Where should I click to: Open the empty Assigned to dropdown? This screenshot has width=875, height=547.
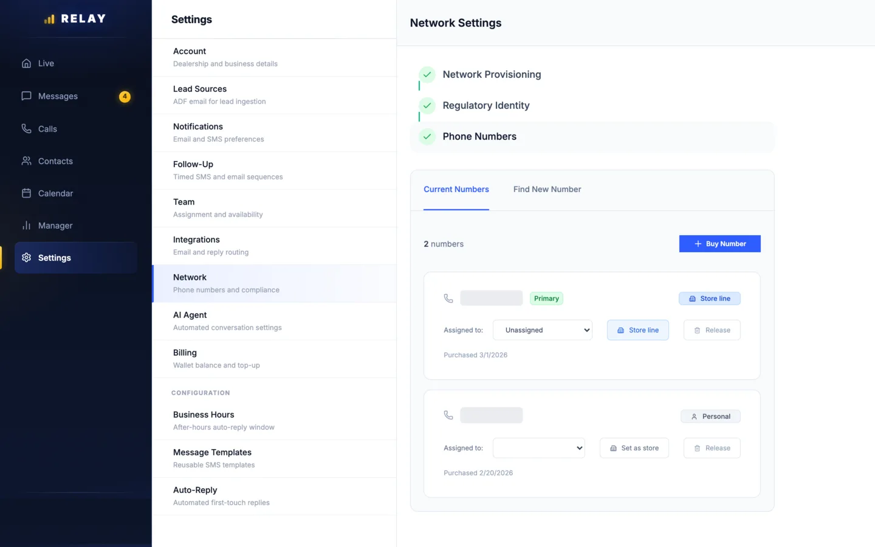539,448
